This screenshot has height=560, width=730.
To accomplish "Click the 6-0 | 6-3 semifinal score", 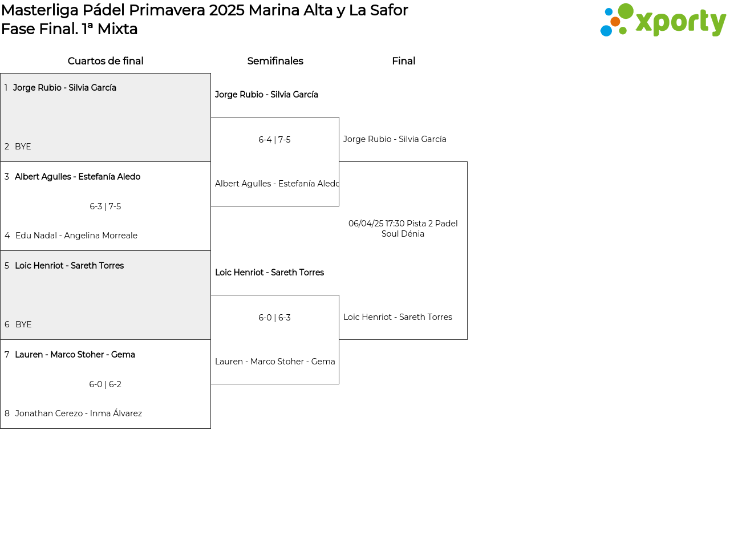I will point(274,318).
